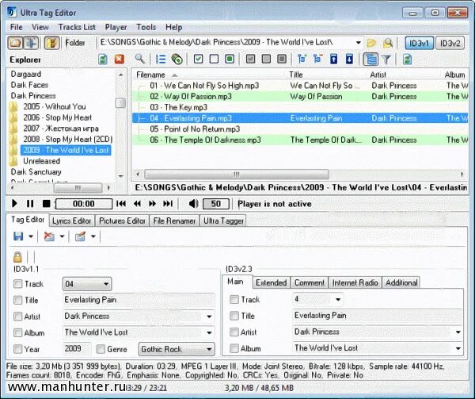Screen dimensions: 475x399
Task: Click the invert selection green checkbox icon
Action: tap(230, 59)
